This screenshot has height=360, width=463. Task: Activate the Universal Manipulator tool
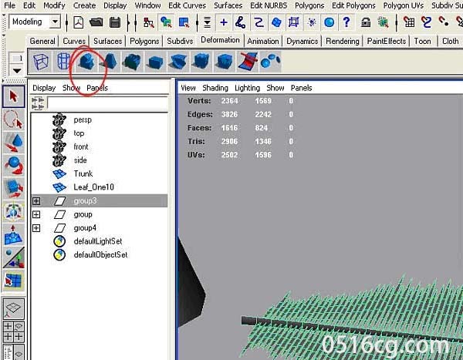13,212
